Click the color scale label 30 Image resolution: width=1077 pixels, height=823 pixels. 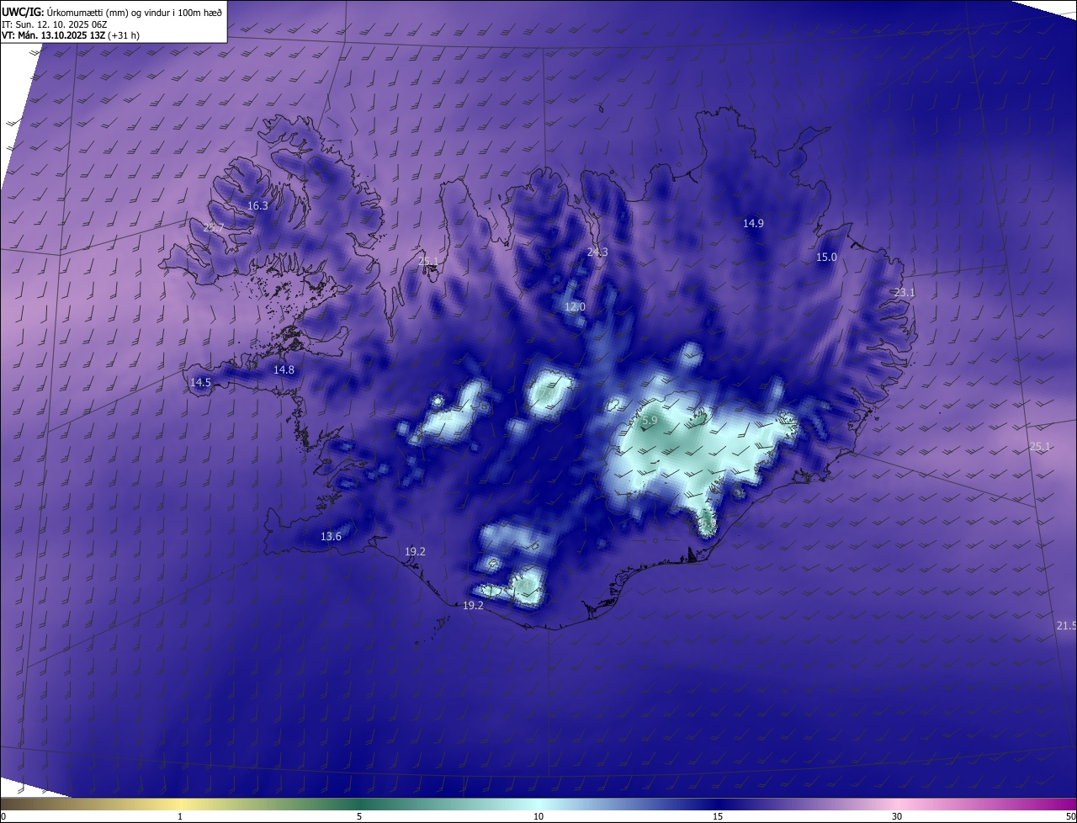[897, 816]
